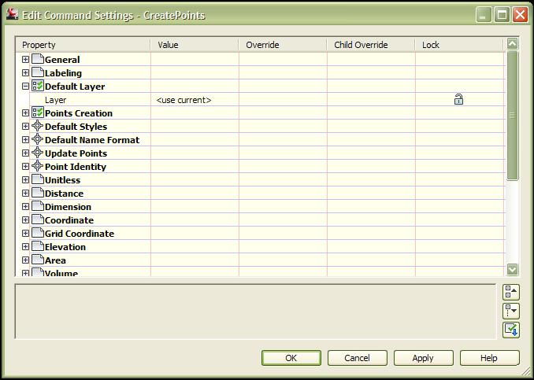Toggle the lock for Layer row

pyautogui.click(x=458, y=100)
